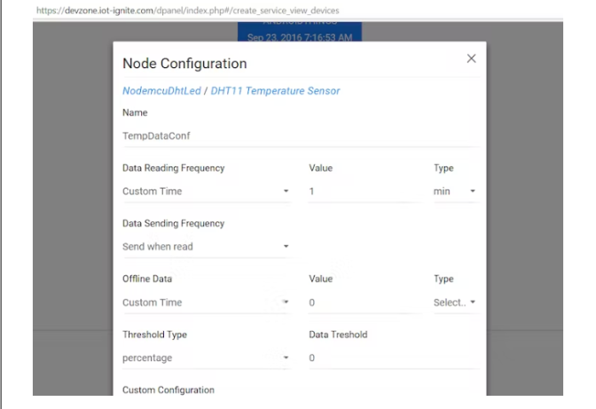The height and width of the screenshot is (409, 596).
Task: Focus the reading frequency Value field showing 1
Action: [364, 191]
